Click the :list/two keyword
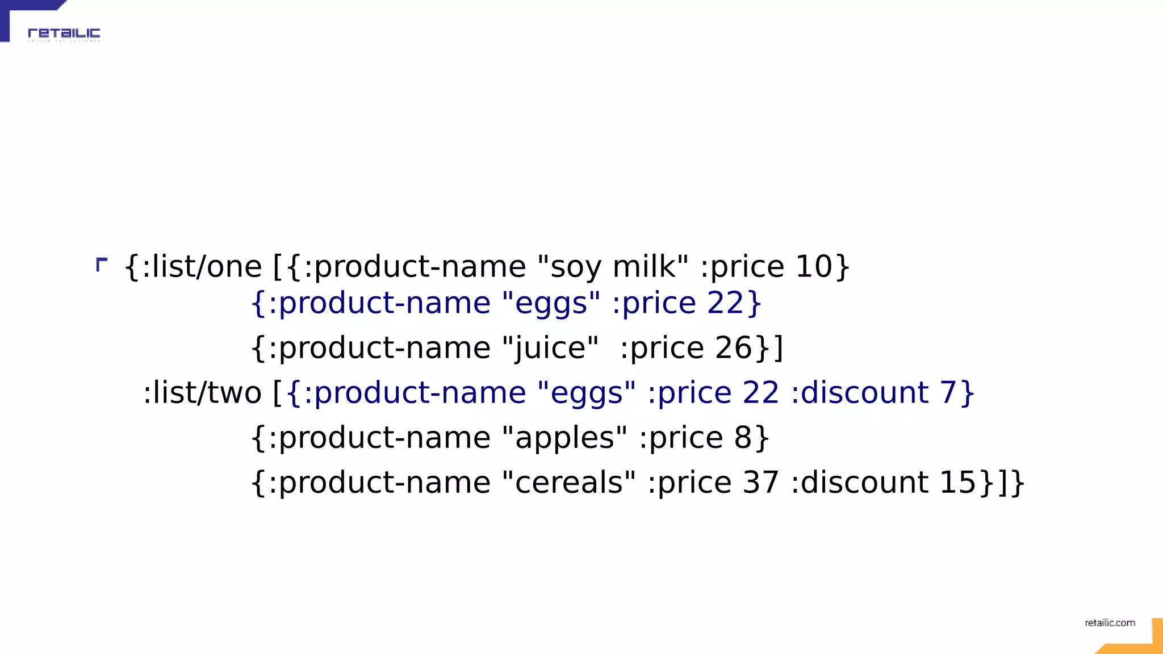This screenshot has height=654, width=1163. 202,393
